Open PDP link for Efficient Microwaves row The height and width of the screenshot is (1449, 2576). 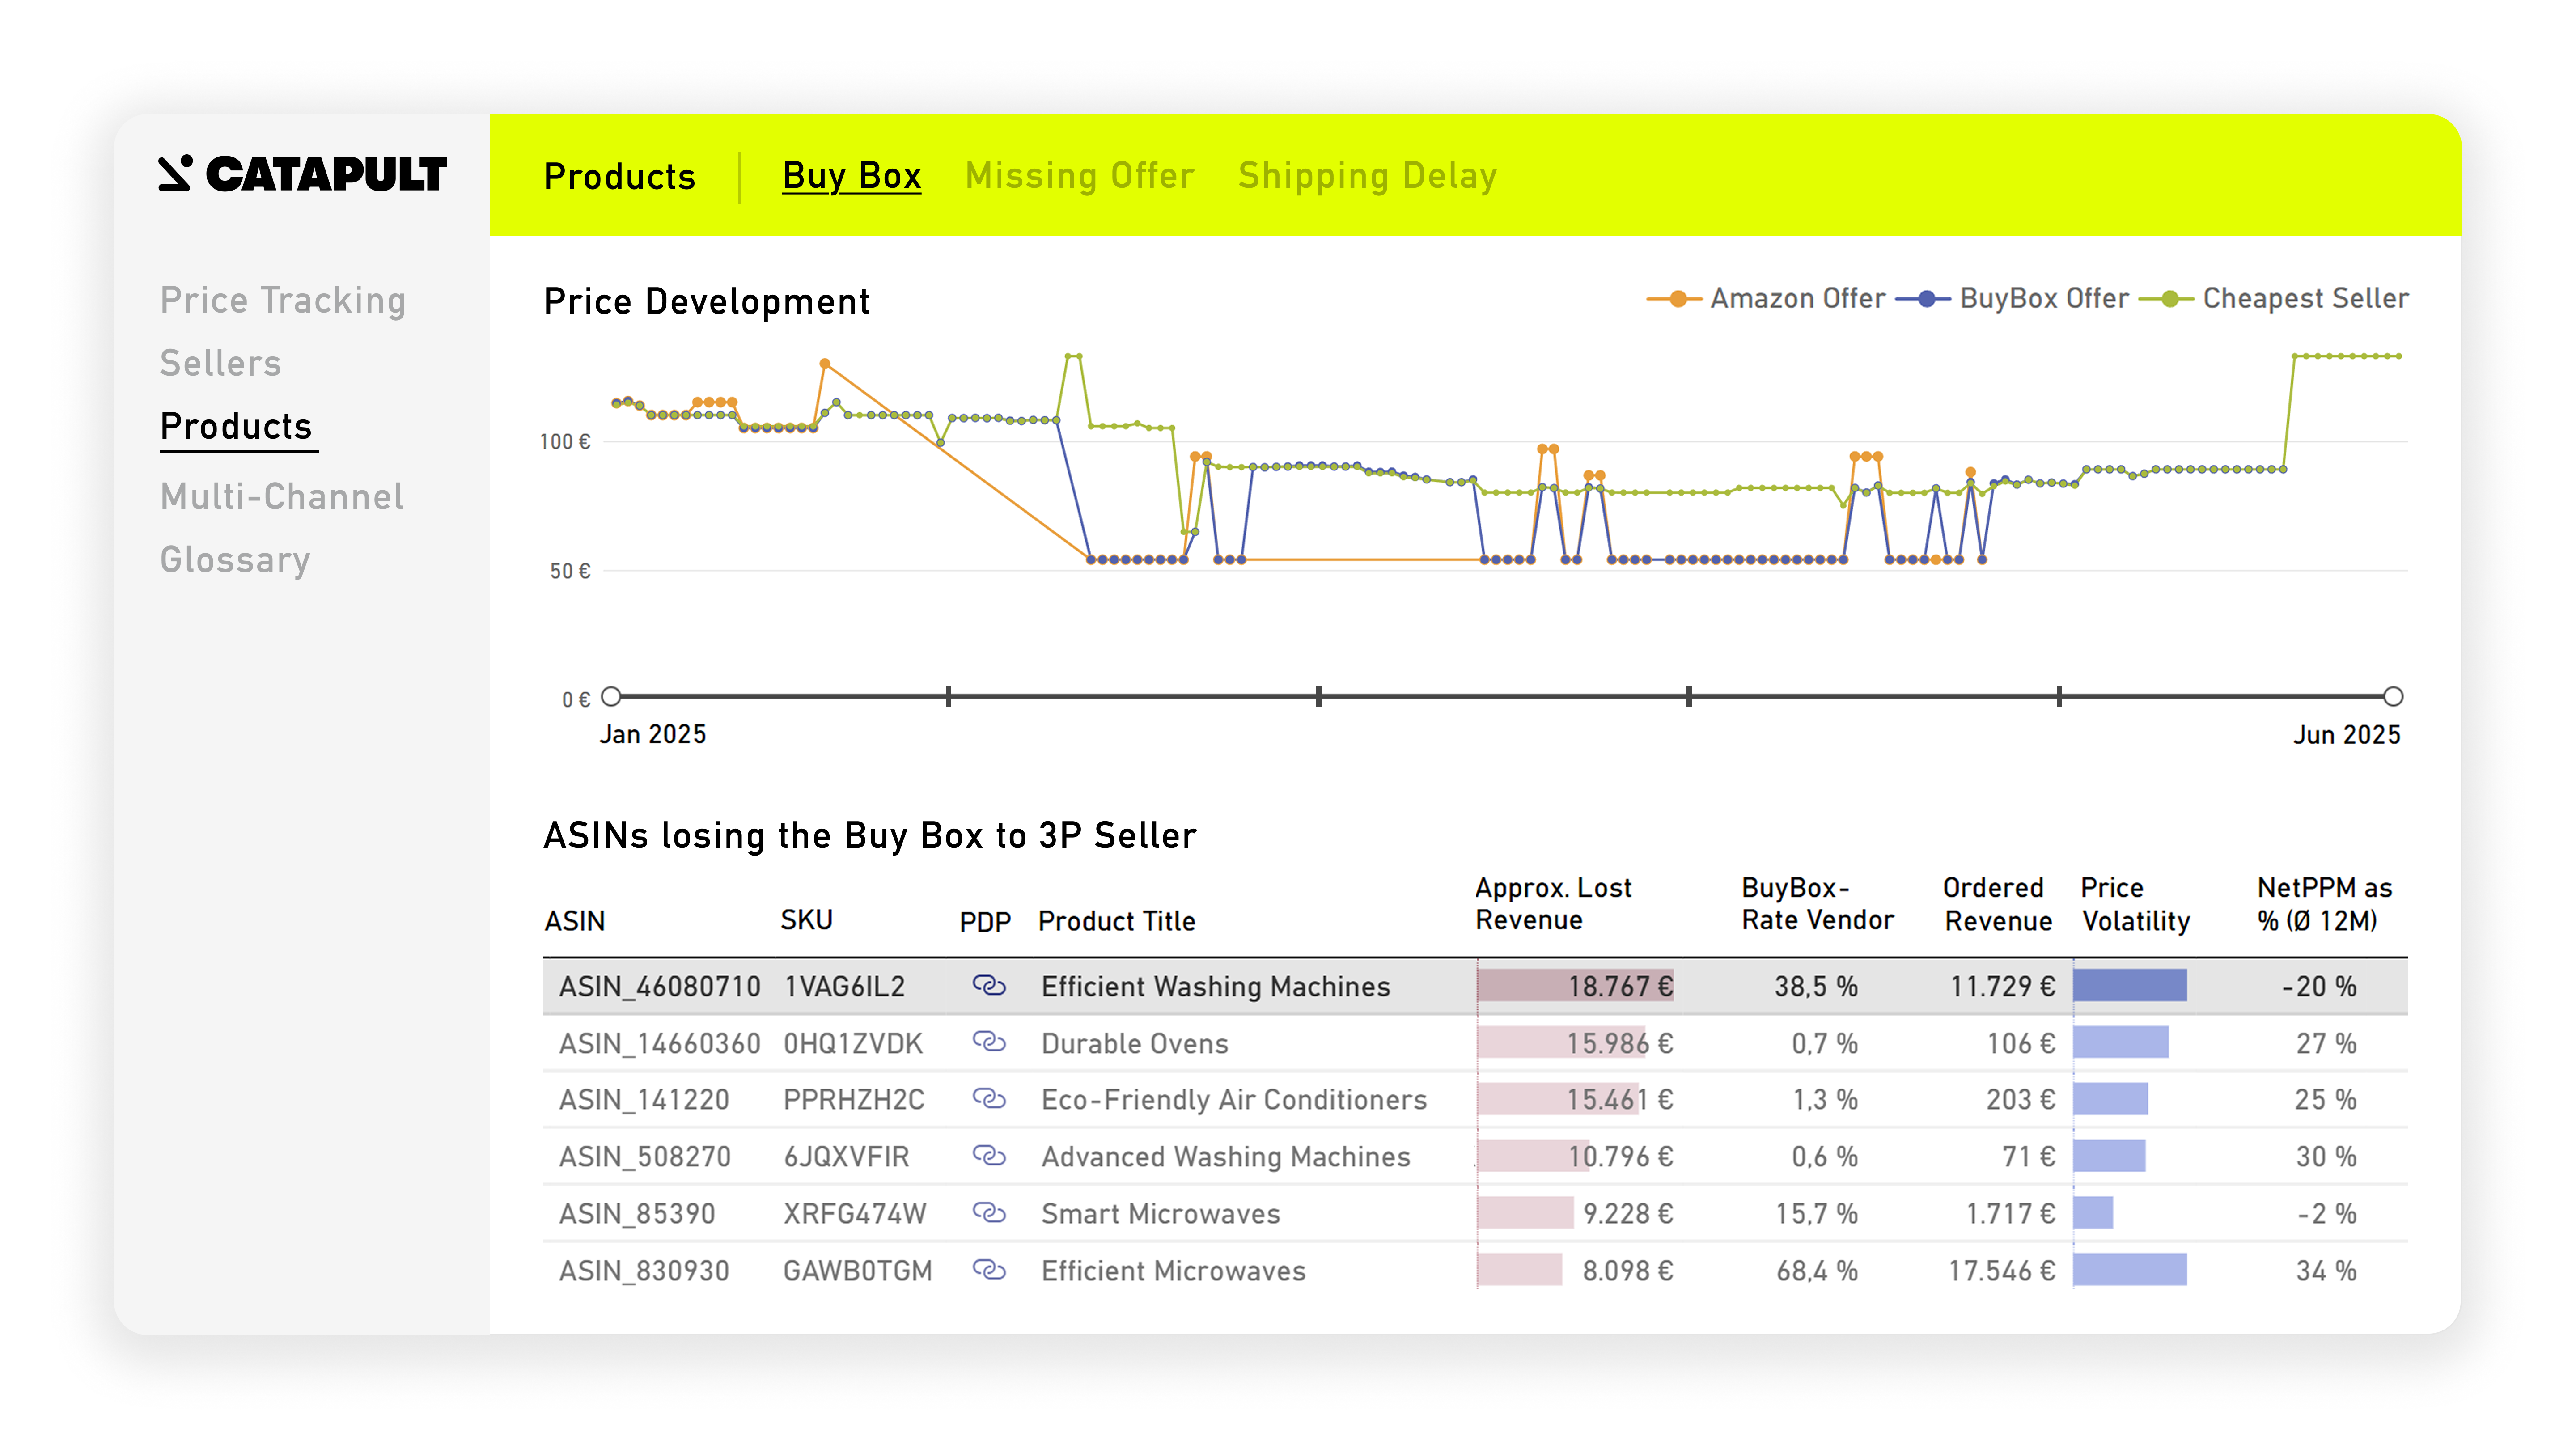click(x=988, y=1270)
